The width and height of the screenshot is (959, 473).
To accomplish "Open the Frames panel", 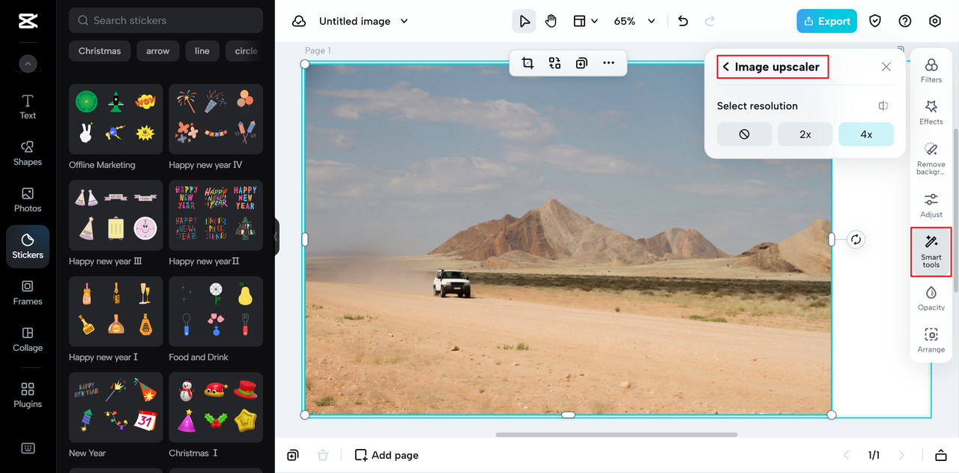I will tap(28, 292).
